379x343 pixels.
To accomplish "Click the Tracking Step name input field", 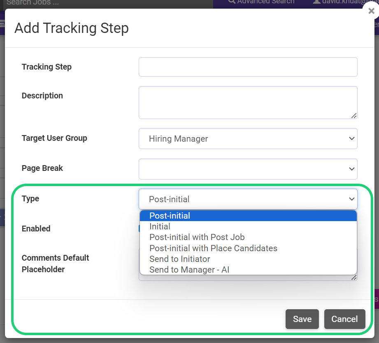I will pos(247,67).
